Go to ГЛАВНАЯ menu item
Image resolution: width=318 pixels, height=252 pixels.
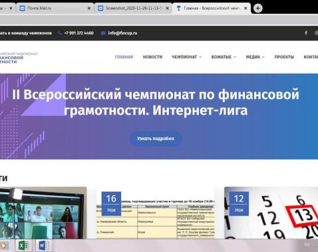pyautogui.click(x=124, y=57)
